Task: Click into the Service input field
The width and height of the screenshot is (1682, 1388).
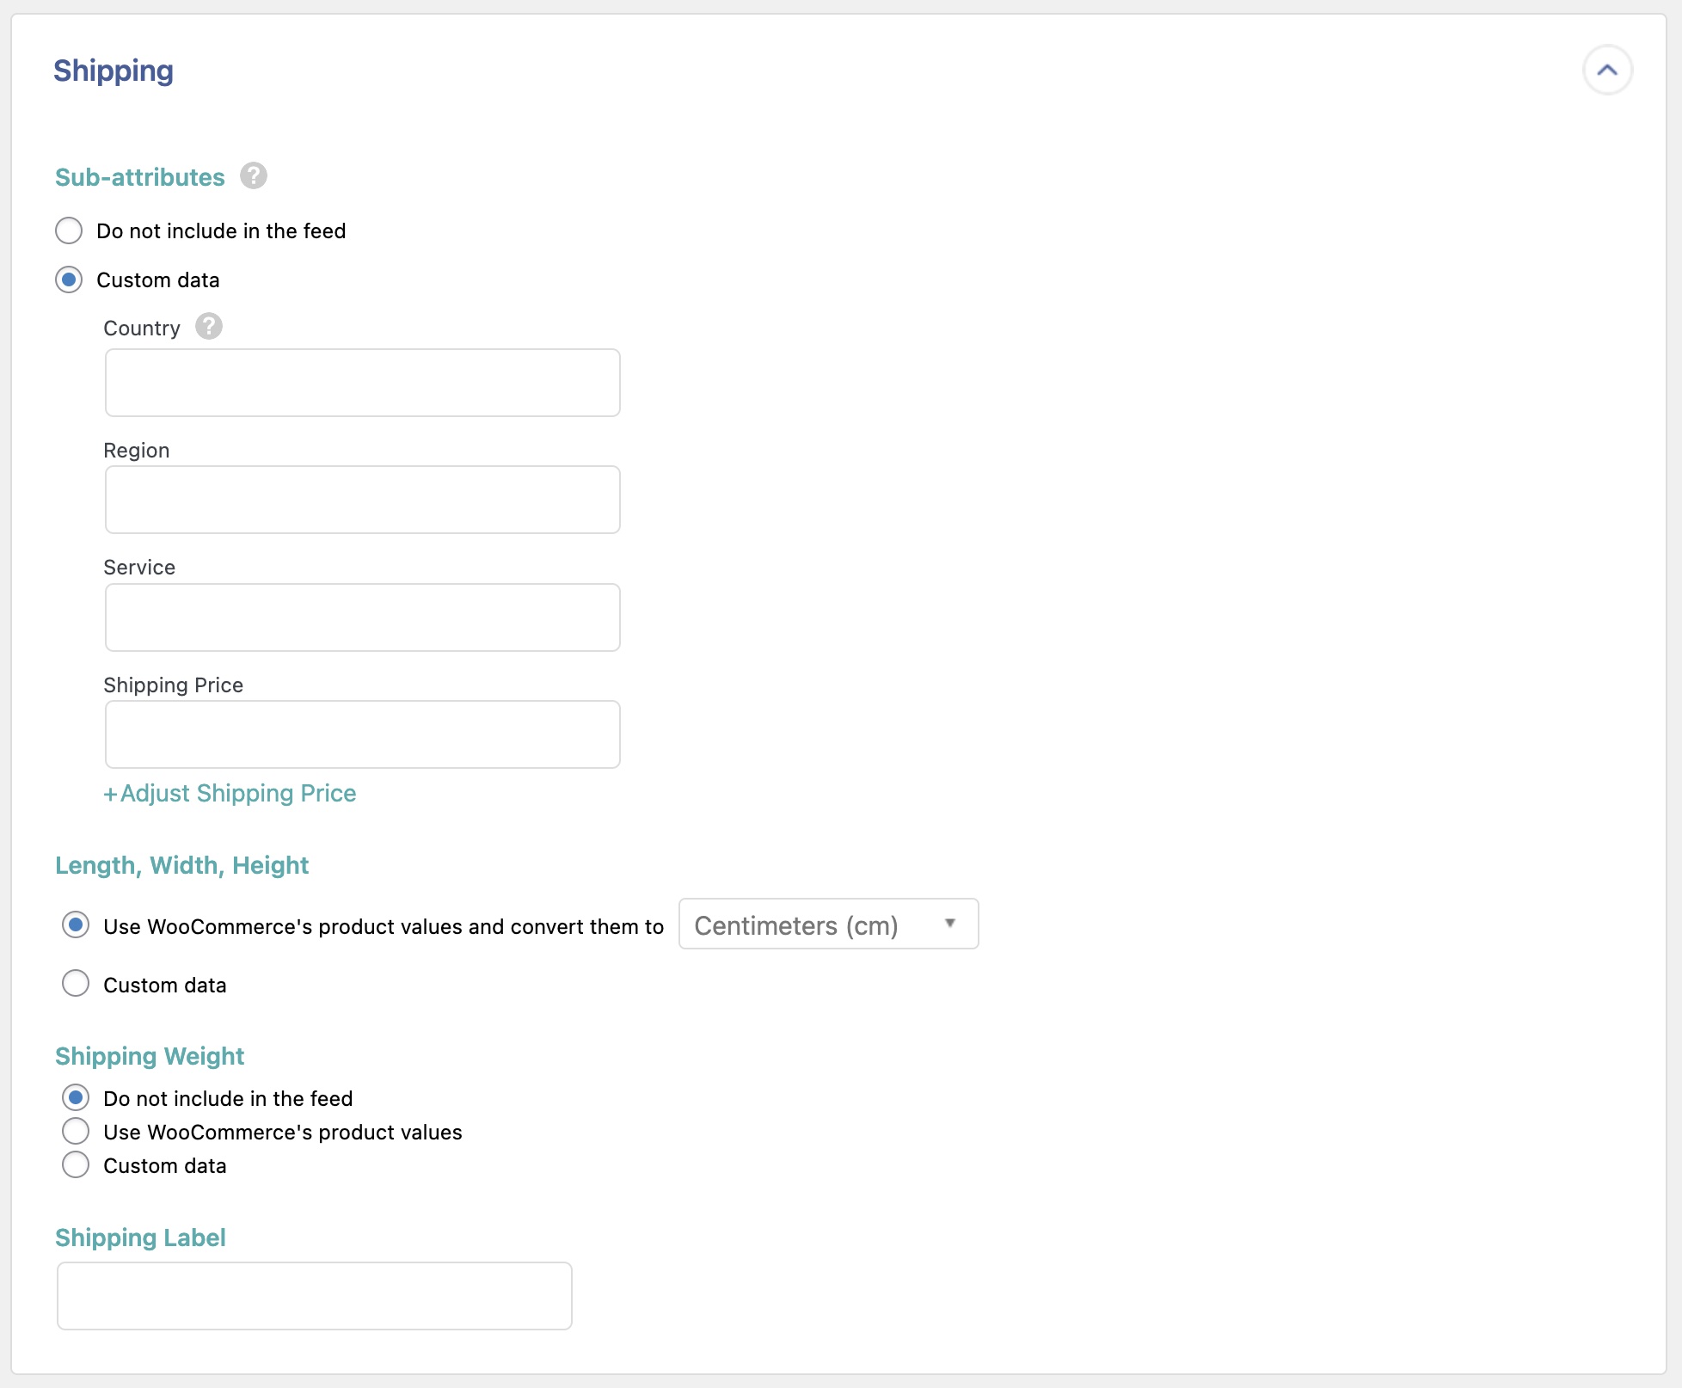Action: point(362,617)
